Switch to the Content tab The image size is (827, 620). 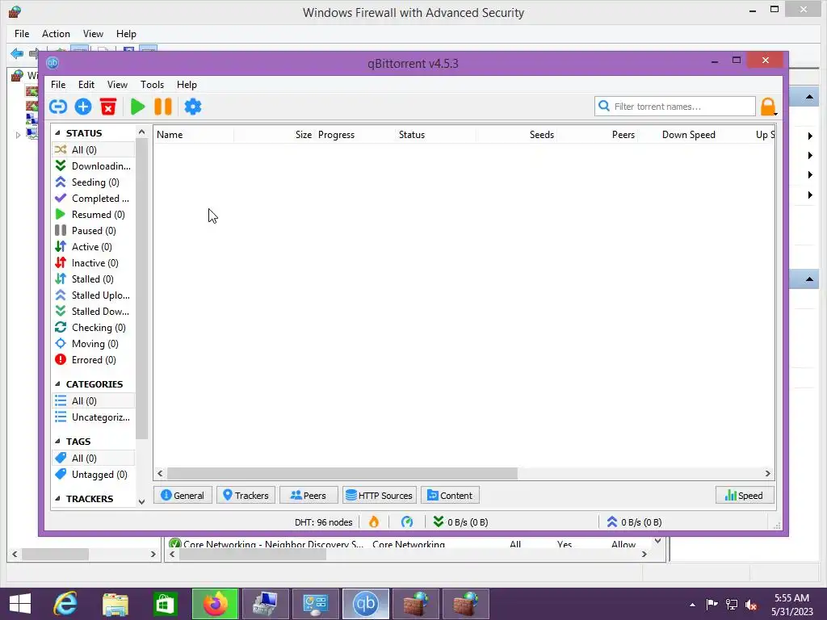(x=450, y=496)
